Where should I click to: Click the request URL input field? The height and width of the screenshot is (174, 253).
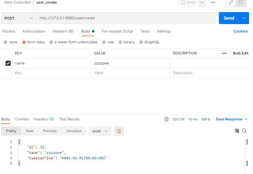[126, 18]
